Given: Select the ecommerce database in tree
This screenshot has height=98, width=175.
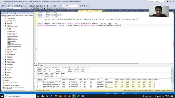Looking at the screenshot, I should point(10,64).
